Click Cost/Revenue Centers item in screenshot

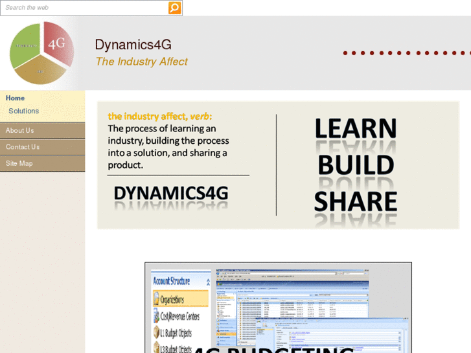coord(176,316)
